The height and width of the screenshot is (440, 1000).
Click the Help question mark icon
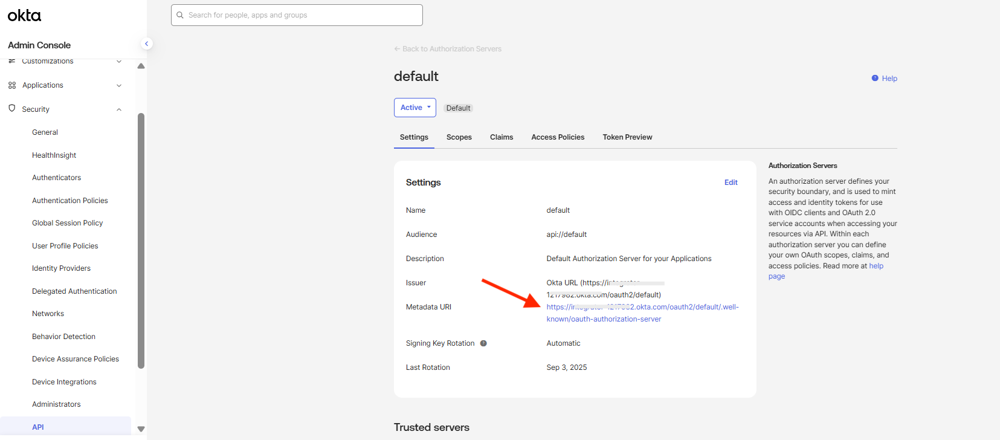(x=875, y=78)
